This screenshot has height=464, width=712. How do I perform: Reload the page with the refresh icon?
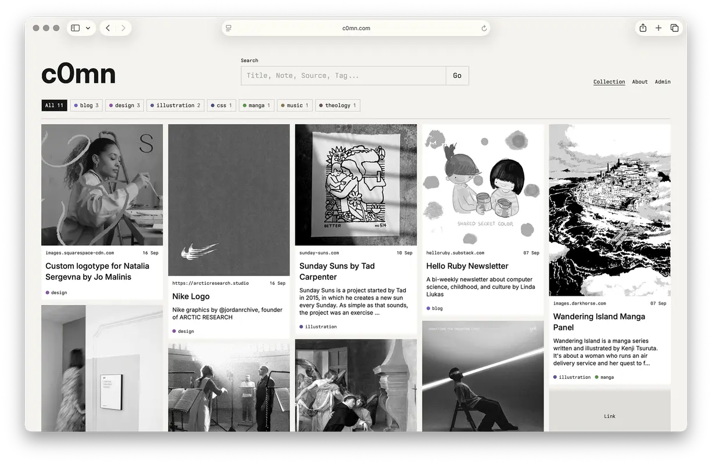484,28
